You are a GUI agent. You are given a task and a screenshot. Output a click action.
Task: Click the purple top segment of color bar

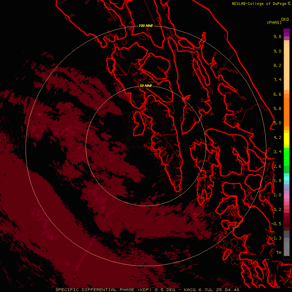pos(286,32)
